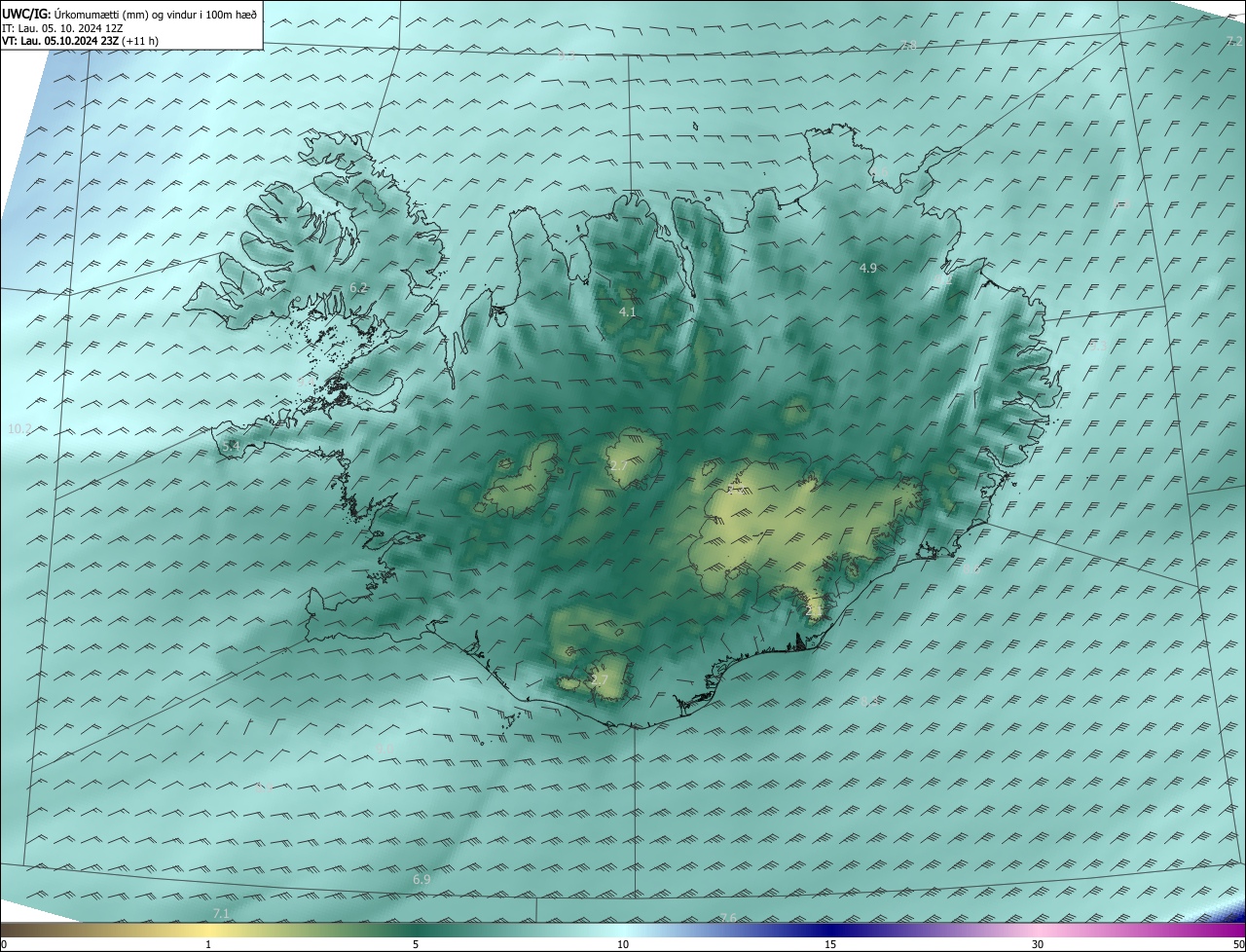
Task: Click the '(+11 h)' forecast offset text
Action: pos(140,41)
